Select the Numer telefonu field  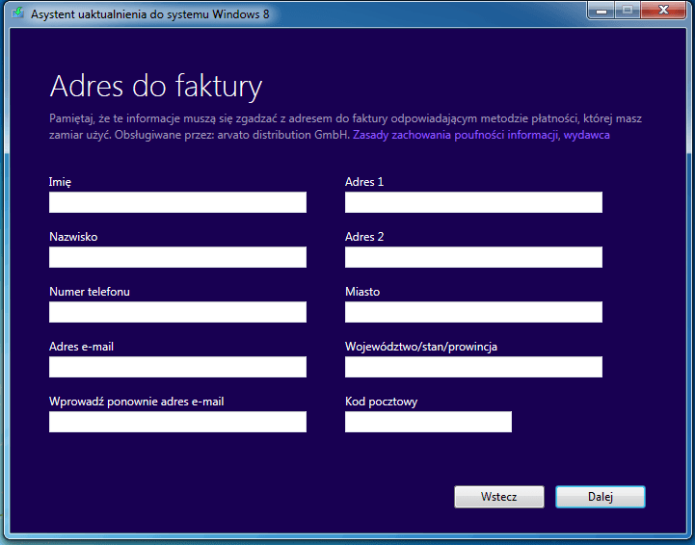(177, 312)
